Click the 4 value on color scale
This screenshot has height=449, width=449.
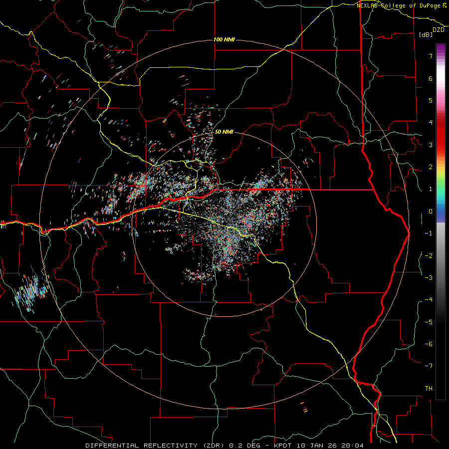pyautogui.click(x=431, y=123)
